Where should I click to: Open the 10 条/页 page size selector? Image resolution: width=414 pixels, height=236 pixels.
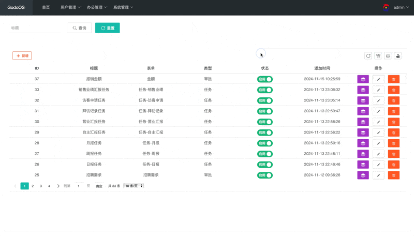point(134,186)
